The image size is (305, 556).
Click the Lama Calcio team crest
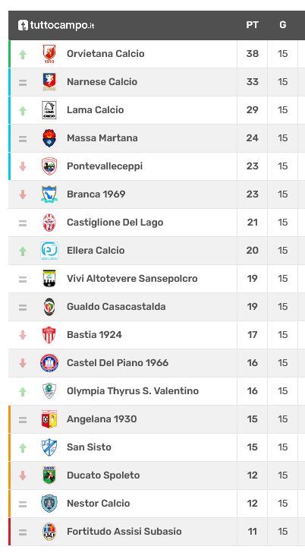coord(49,110)
